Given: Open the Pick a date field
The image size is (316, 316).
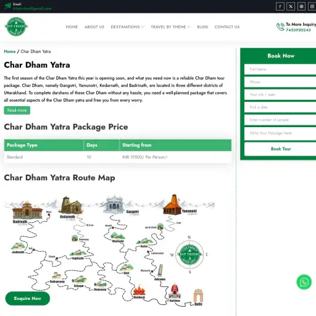Looking at the screenshot, I should [x=280, y=107].
